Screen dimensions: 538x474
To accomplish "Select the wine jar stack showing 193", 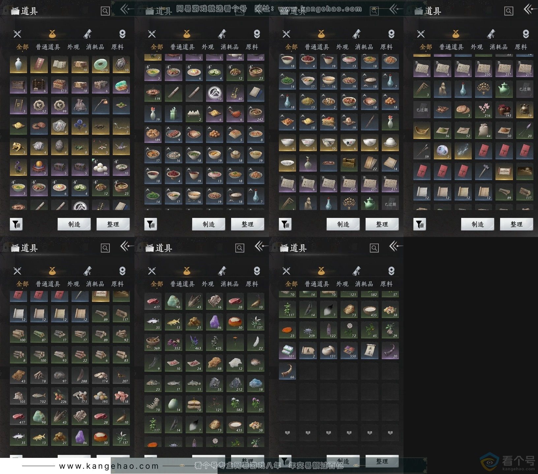I will click(504, 110).
